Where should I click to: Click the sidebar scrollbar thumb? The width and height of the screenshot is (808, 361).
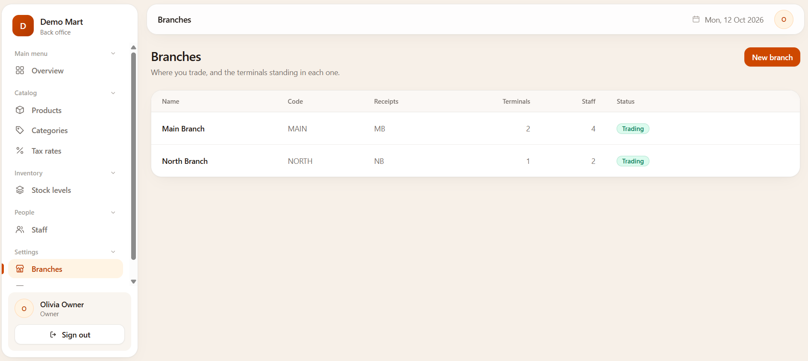133,156
